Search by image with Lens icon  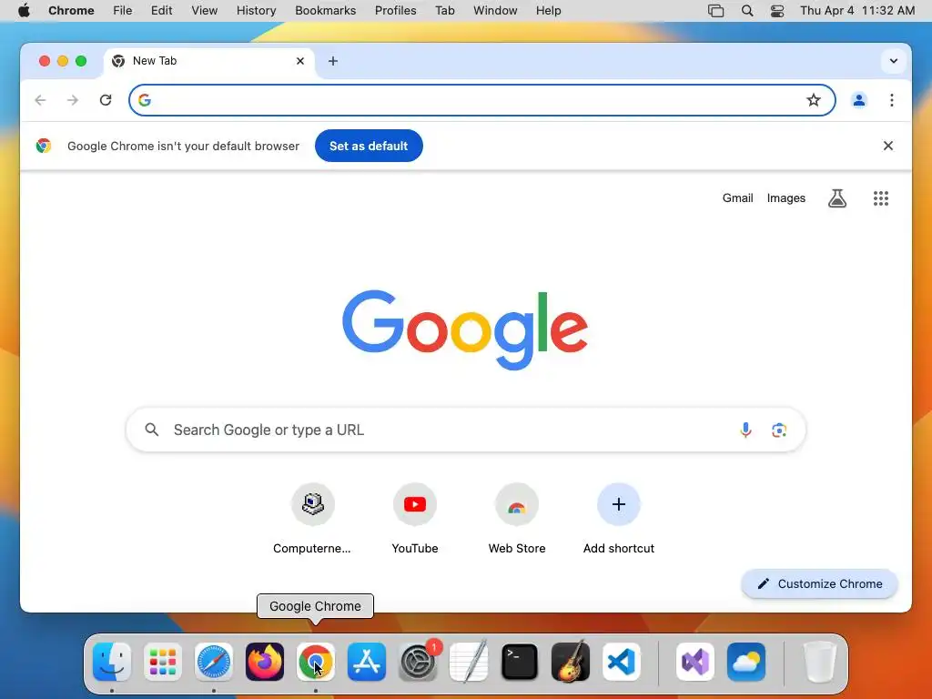coord(779,430)
